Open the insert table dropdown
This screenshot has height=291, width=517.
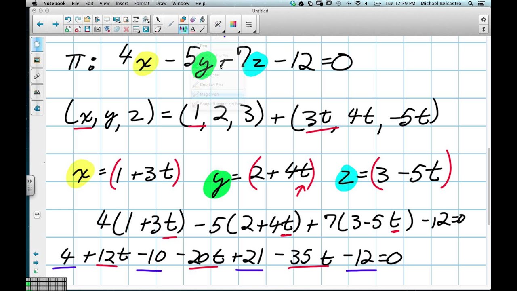136,29
